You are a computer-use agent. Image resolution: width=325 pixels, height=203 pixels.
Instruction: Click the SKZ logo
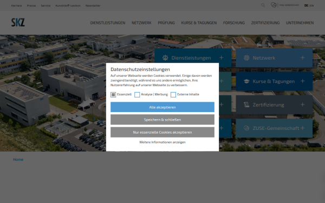pos(18,22)
